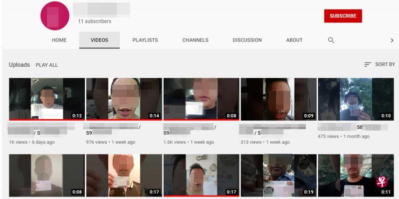Open the 0:11 video thumbnail
Image resolution: width=399 pixels, height=199 pixels.
pyautogui.click(x=356, y=176)
